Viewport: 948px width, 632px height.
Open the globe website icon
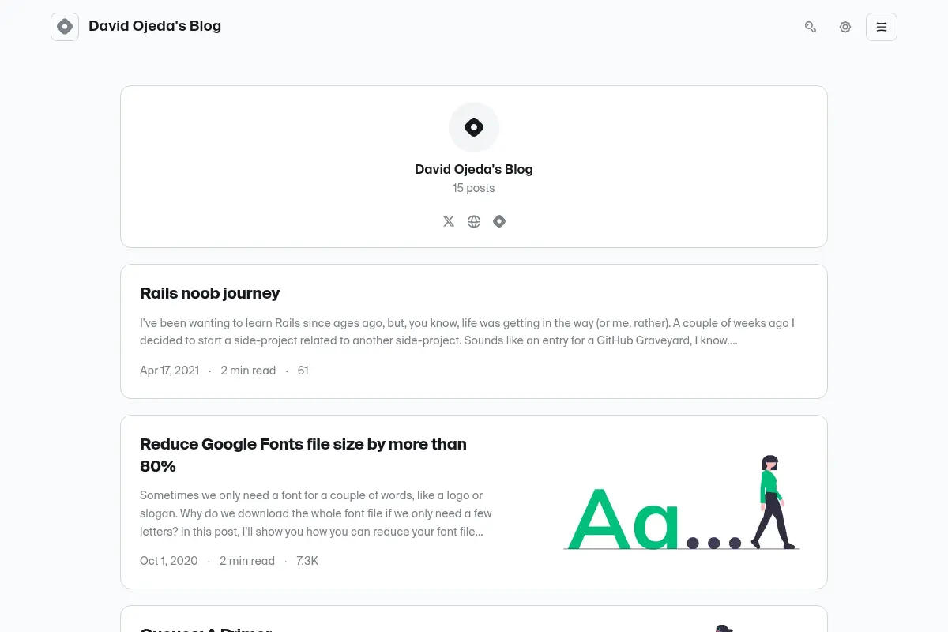pos(474,221)
